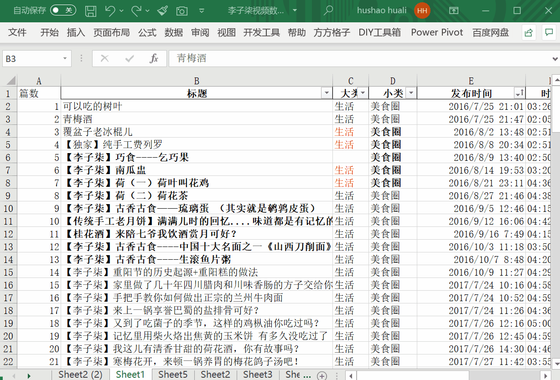Click the Save floppy disk icon

(x=91, y=10)
